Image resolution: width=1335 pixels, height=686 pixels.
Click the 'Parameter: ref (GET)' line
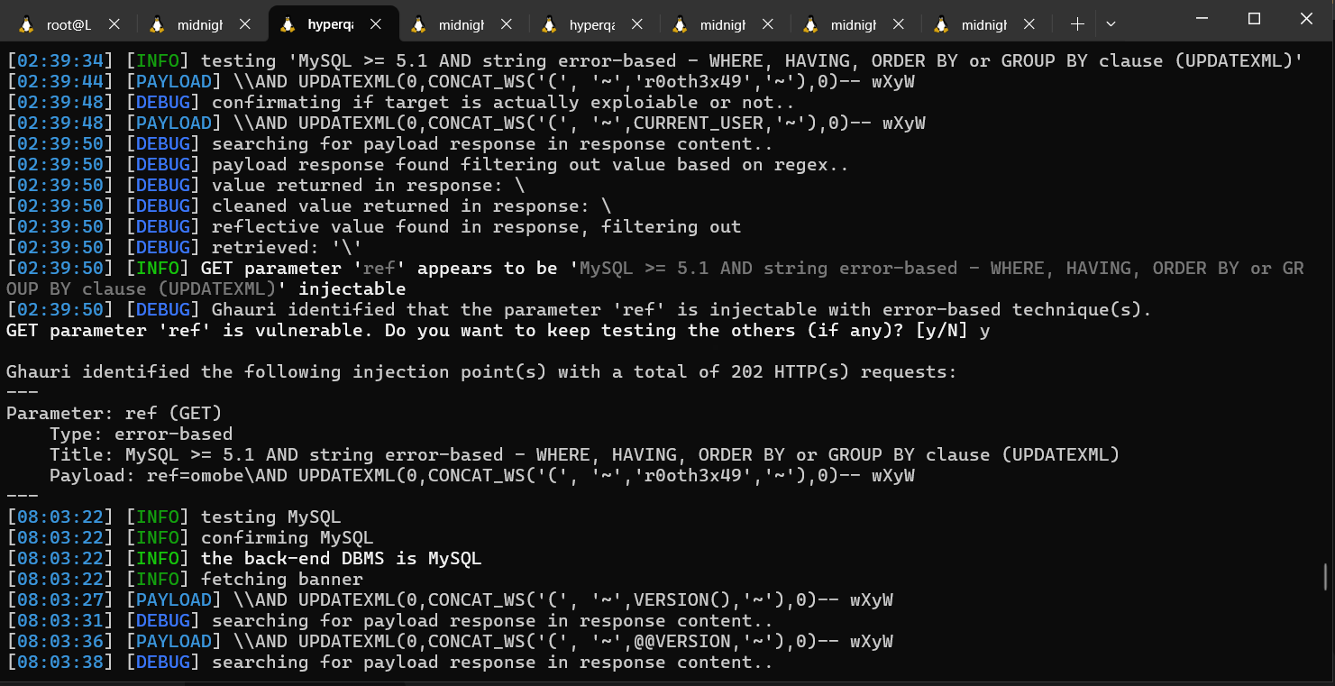[x=114, y=414]
